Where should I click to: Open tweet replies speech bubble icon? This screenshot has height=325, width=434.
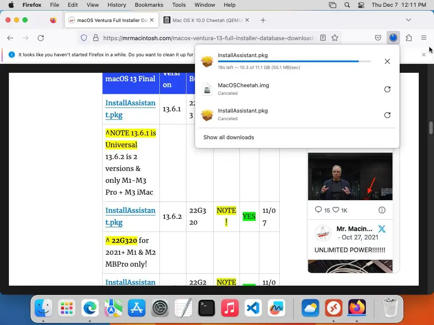pyautogui.click(x=318, y=210)
